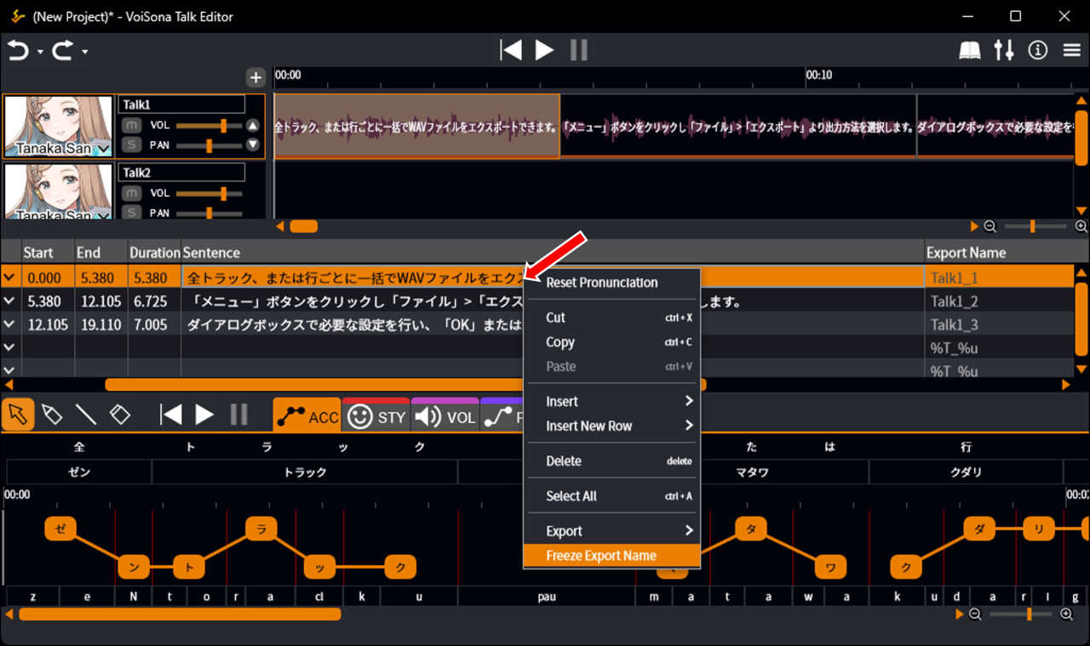Viewport: 1090px width, 646px height.
Task: Choose Freeze Export Name from context menu
Action: coord(601,556)
